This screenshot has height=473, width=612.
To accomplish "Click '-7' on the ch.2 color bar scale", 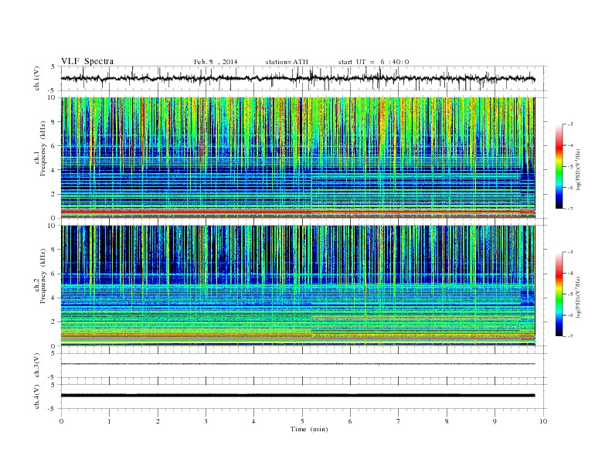I will point(570,336).
